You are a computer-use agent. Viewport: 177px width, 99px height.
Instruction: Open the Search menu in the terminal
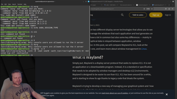tap(14, 4)
